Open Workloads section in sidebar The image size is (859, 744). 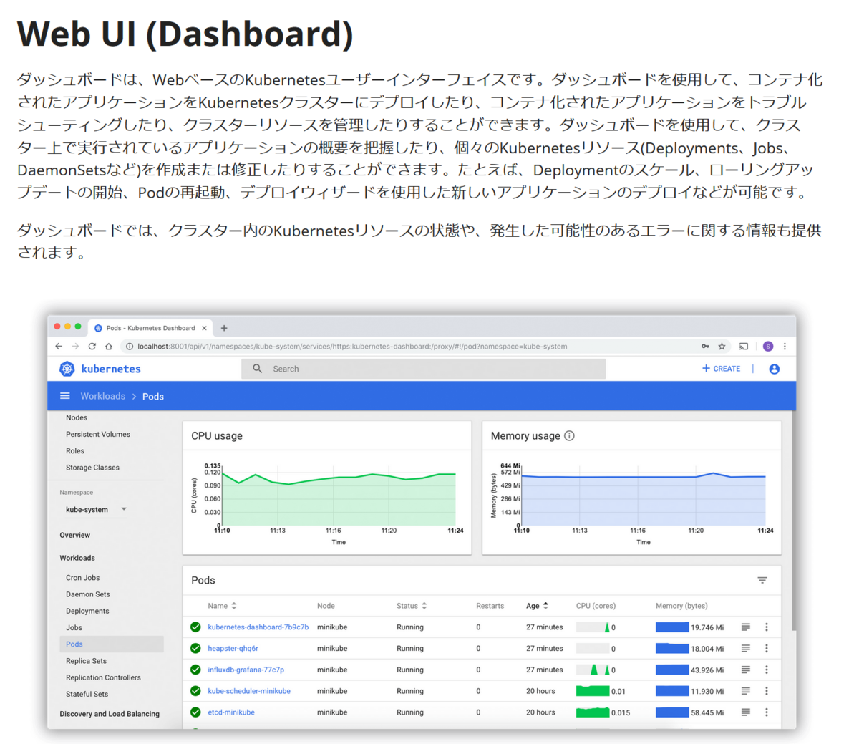77,558
